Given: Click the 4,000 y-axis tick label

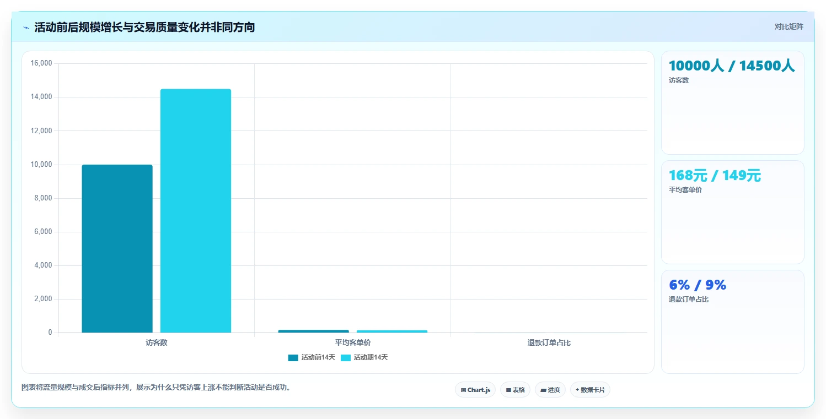Looking at the screenshot, I should (42, 265).
